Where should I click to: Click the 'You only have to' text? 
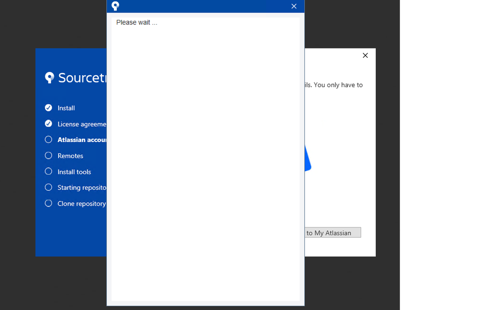tap(338, 85)
